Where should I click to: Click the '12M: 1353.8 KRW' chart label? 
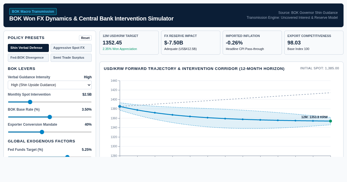(314, 117)
